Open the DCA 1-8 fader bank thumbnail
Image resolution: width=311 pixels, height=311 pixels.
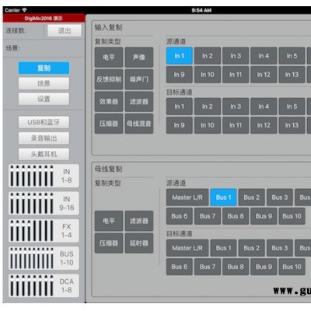coord(44,285)
